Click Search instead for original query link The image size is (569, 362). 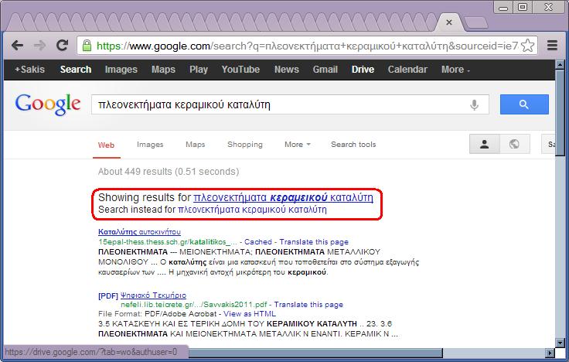[x=252, y=210]
